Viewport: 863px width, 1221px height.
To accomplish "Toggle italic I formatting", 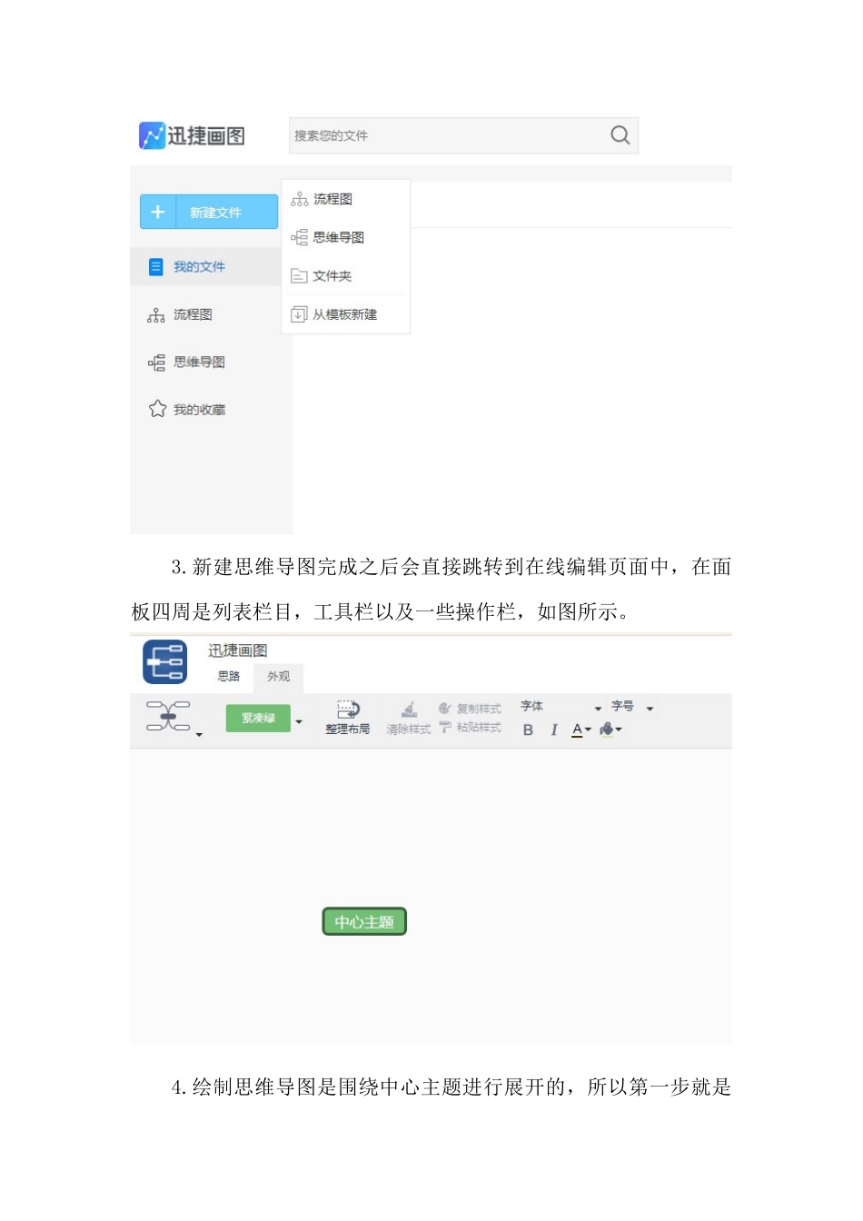I will tap(554, 730).
